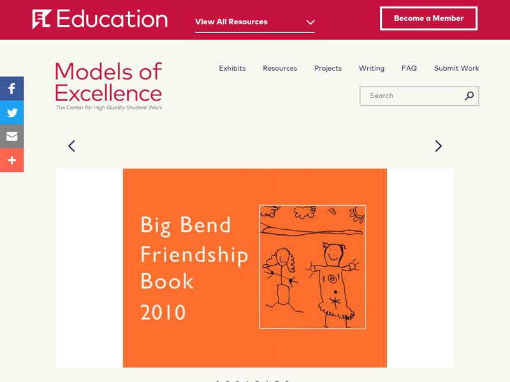Go to next slide arrow
The height and width of the screenshot is (382, 510).
(438, 146)
